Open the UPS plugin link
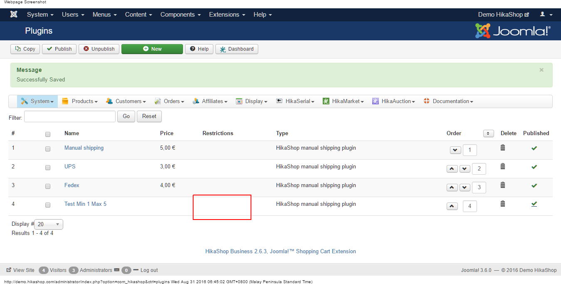Screen dimensions: 561x284 pyautogui.click(x=70, y=167)
